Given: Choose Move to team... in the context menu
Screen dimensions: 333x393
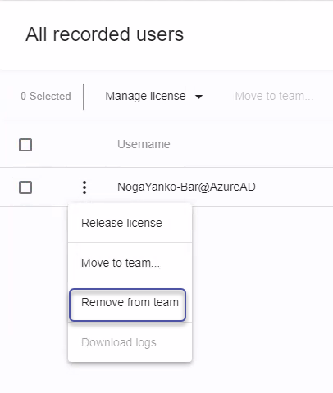Looking at the screenshot, I should click(130, 263).
